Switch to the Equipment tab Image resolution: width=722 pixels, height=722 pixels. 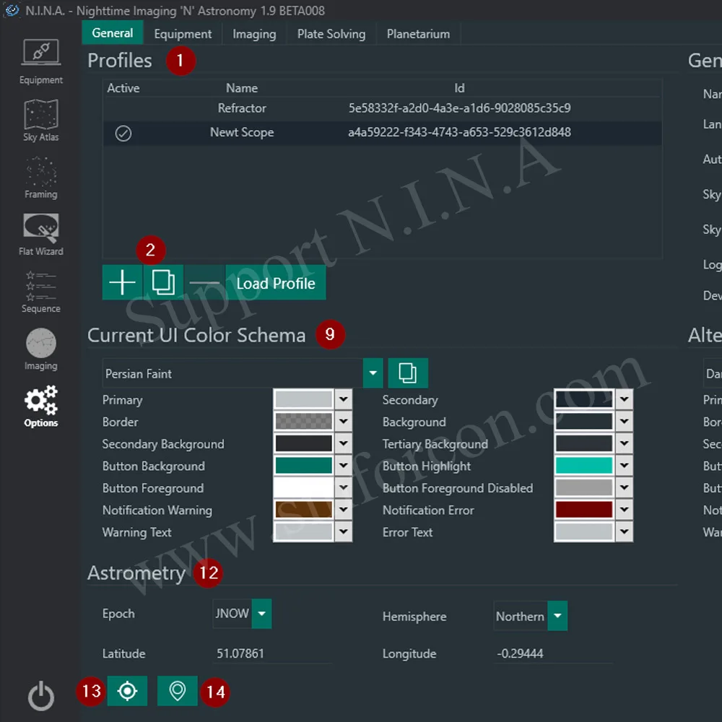point(183,34)
